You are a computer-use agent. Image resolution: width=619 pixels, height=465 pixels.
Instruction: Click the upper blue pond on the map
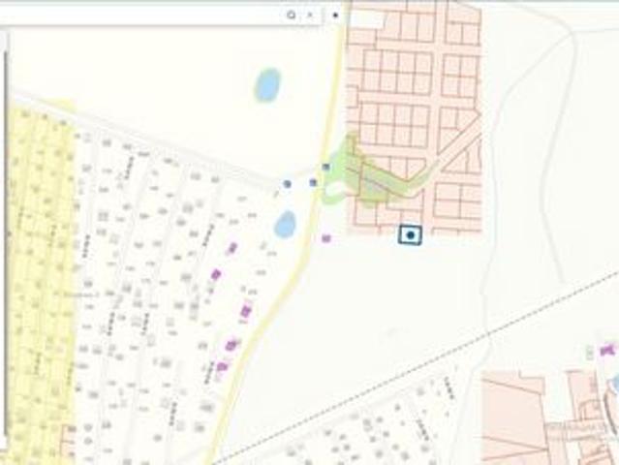(x=267, y=85)
